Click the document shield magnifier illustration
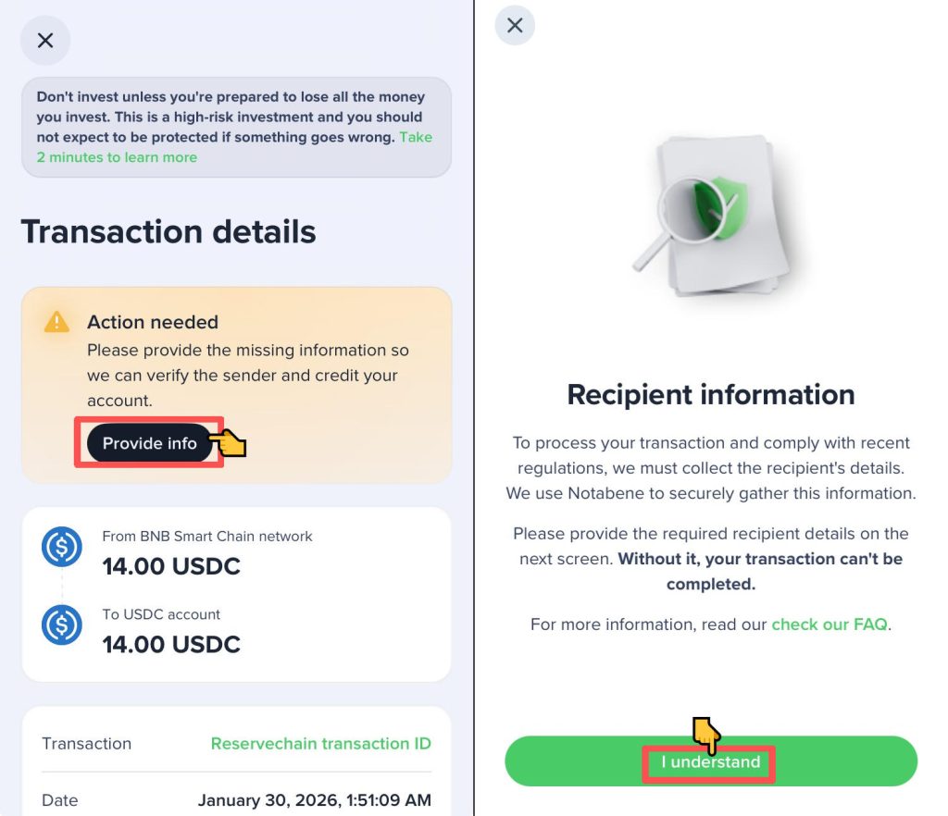 tap(711, 216)
